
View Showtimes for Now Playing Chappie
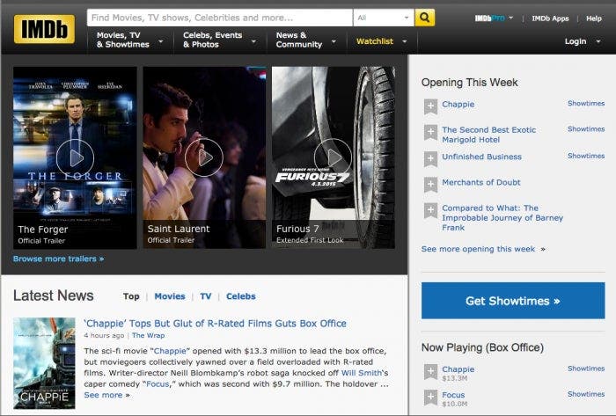[586, 369]
